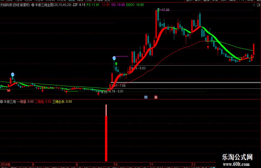Click the diamond icon at chart top-right

pyautogui.click(x=254, y=5)
